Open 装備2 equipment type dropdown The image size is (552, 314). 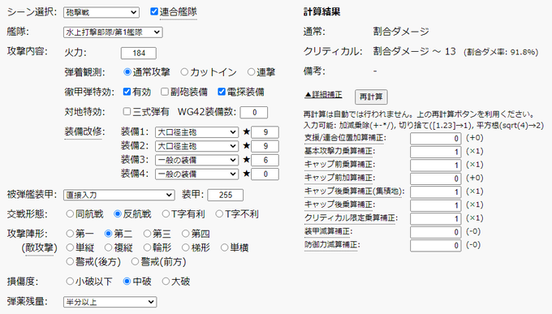(196, 146)
